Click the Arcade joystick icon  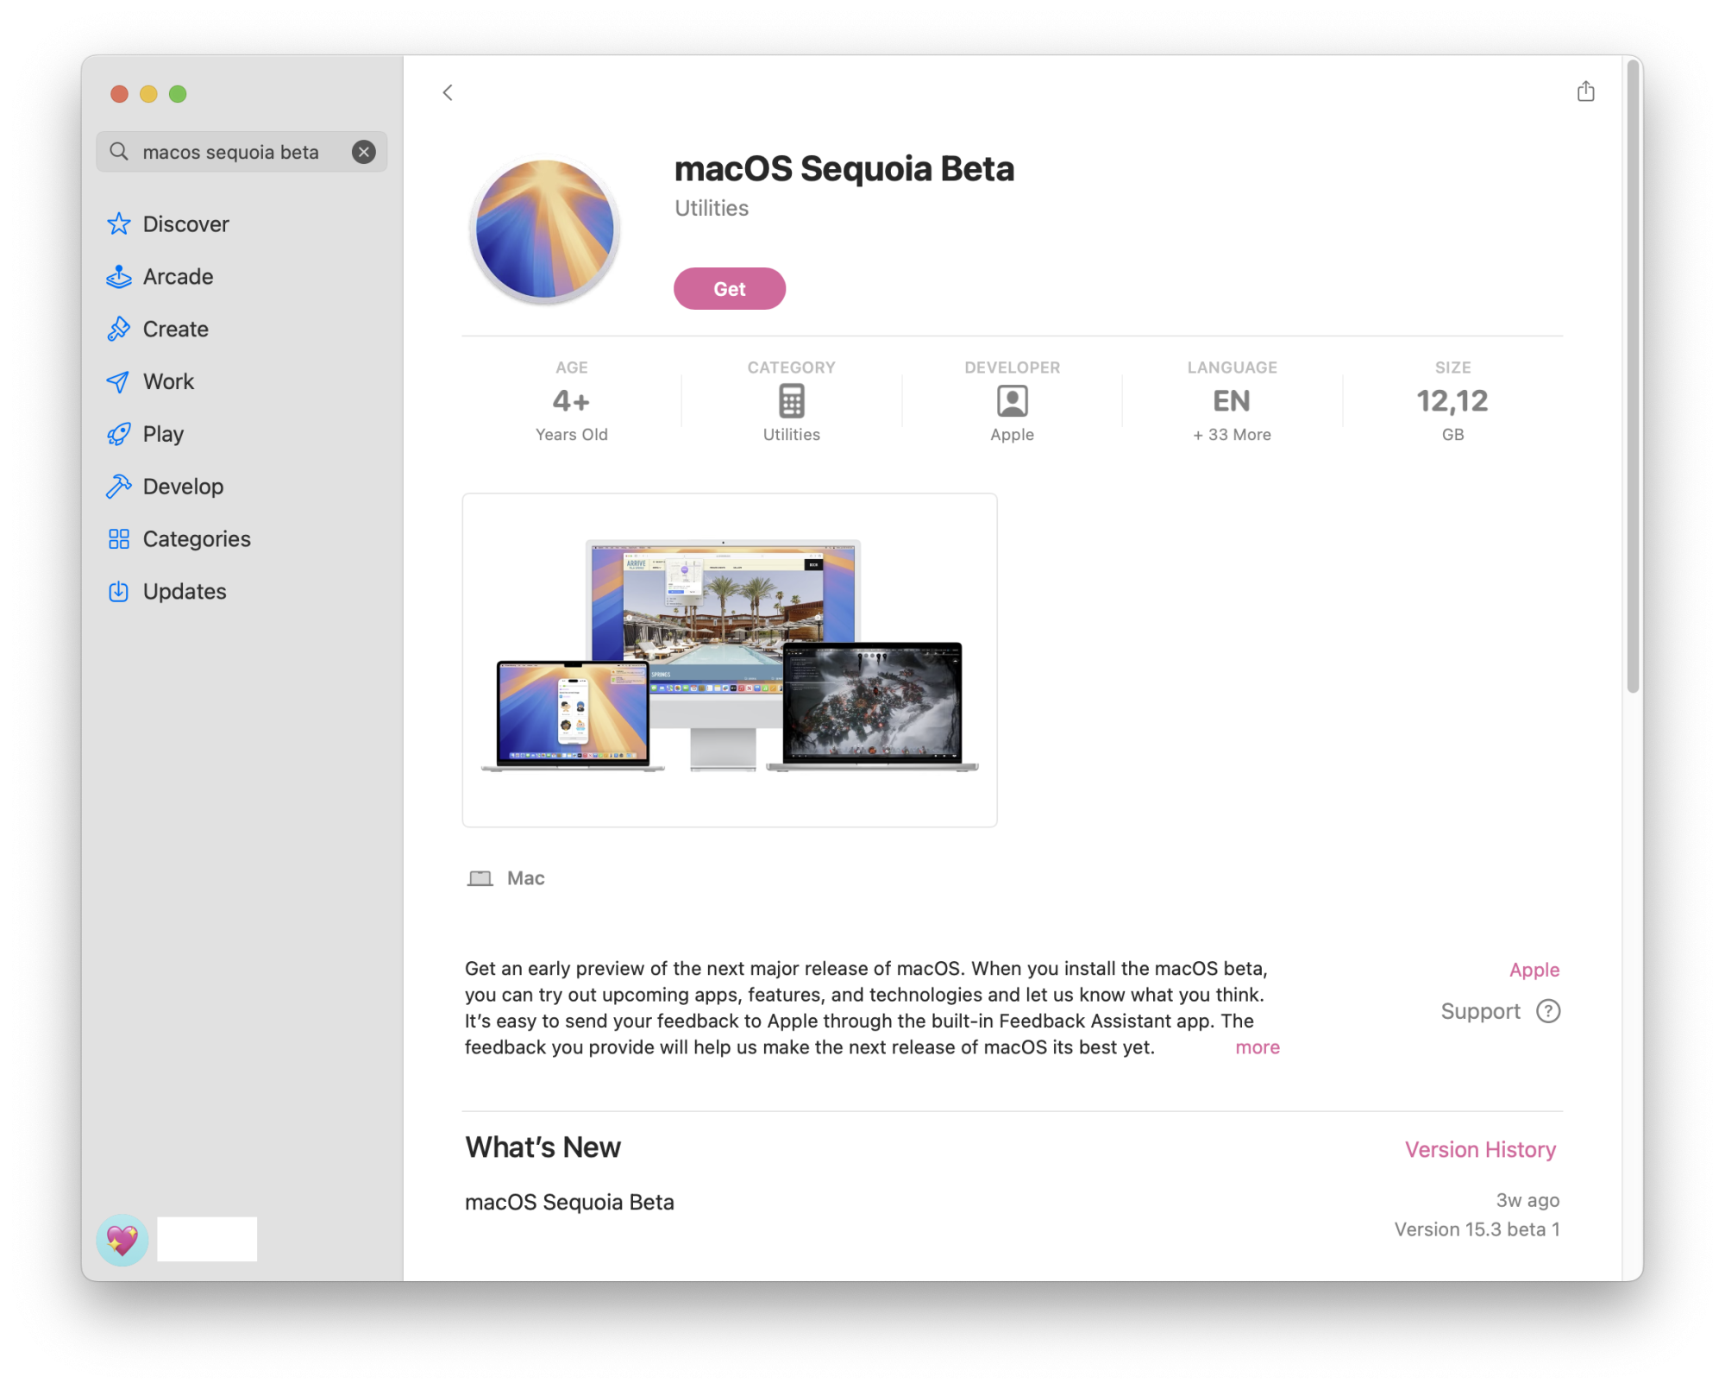click(x=119, y=277)
